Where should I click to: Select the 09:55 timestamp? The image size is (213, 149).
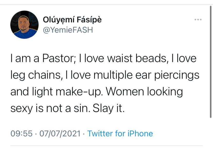pos(21,134)
